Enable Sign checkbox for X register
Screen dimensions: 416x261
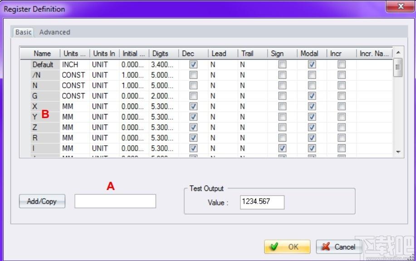[282, 106]
